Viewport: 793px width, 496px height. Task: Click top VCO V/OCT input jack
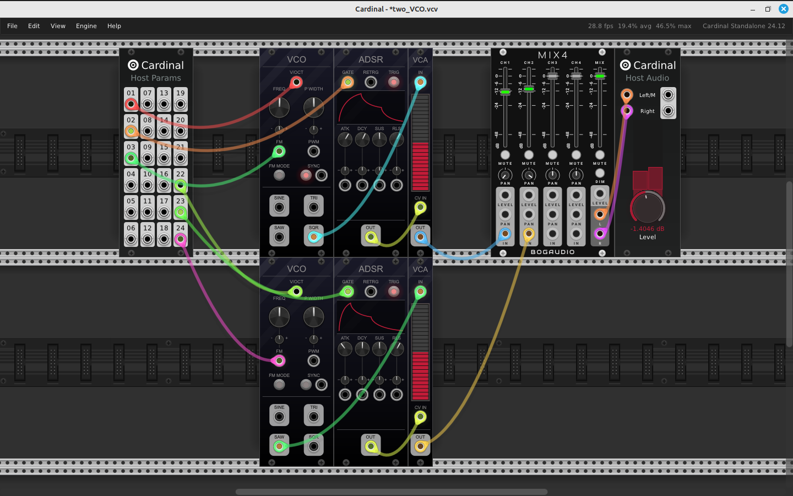click(296, 82)
